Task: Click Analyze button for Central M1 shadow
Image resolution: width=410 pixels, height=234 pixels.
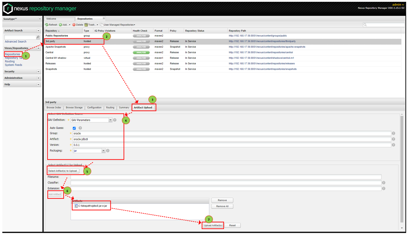Action: [141, 58]
